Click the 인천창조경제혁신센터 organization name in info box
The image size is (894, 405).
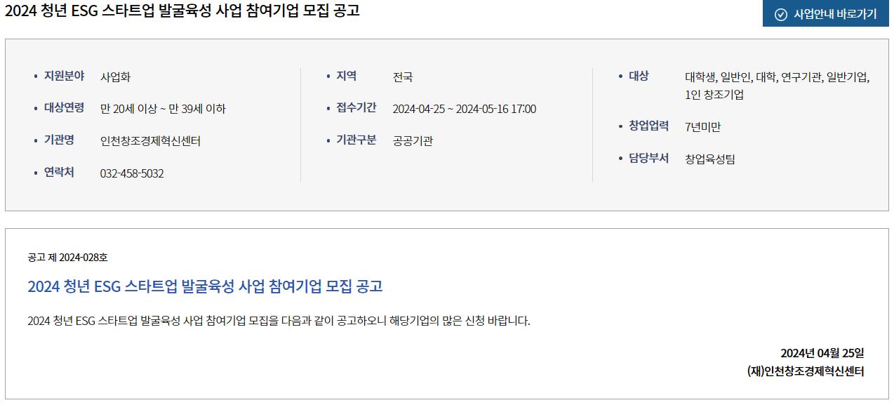click(x=150, y=141)
